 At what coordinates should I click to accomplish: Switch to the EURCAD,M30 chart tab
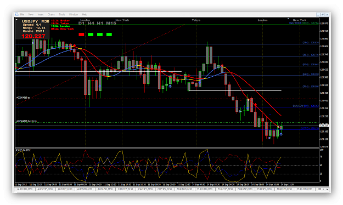click(205, 189)
